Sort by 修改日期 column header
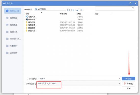 [63, 14]
